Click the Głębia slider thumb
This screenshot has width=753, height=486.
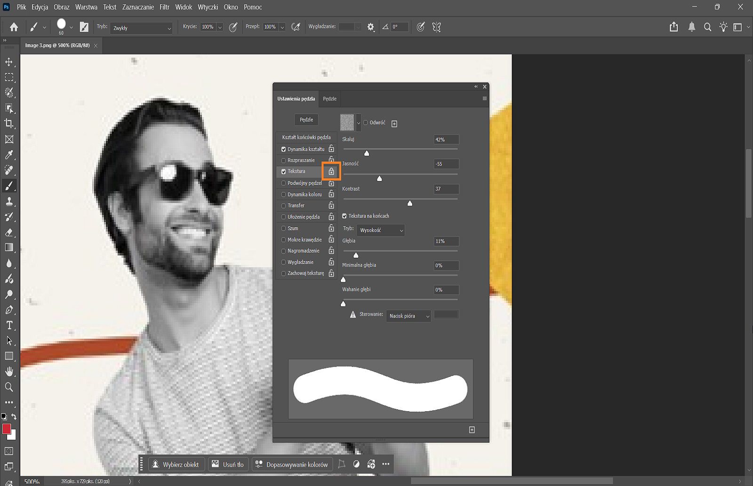[356, 255]
